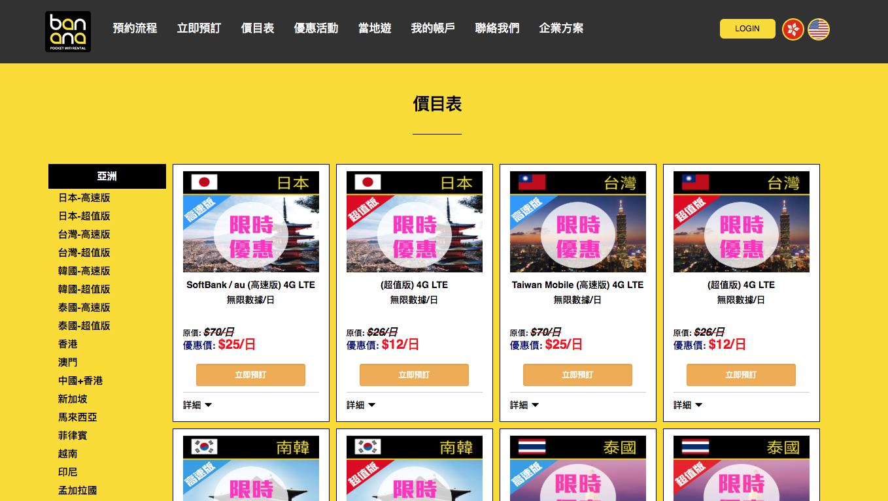Expand 詳細 on Taiwan Mobile 高速版 card
This screenshot has width=888, height=501.
[x=524, y=405]
